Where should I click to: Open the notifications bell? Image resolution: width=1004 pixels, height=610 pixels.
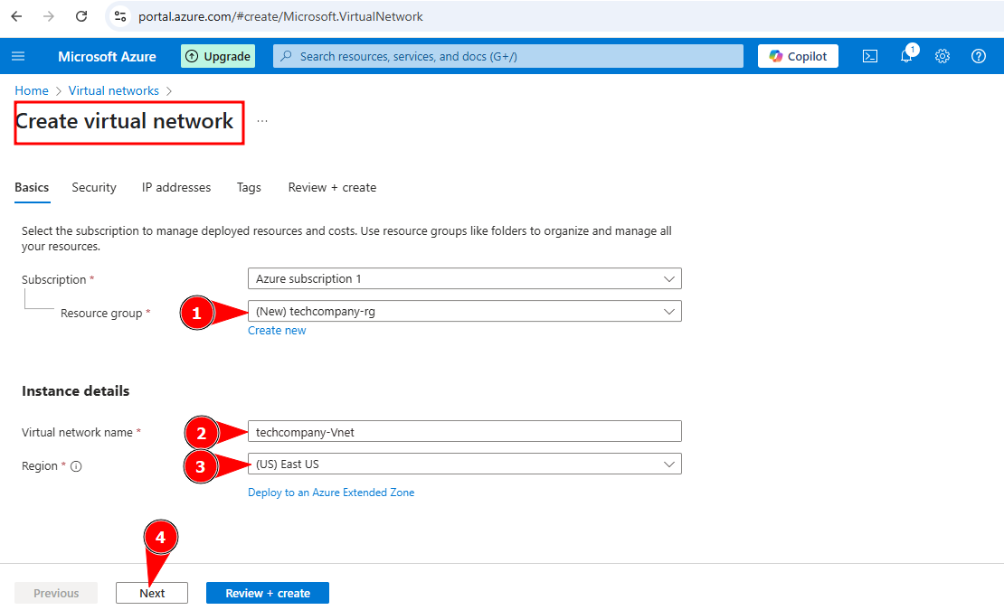click(x=906, y=56)
